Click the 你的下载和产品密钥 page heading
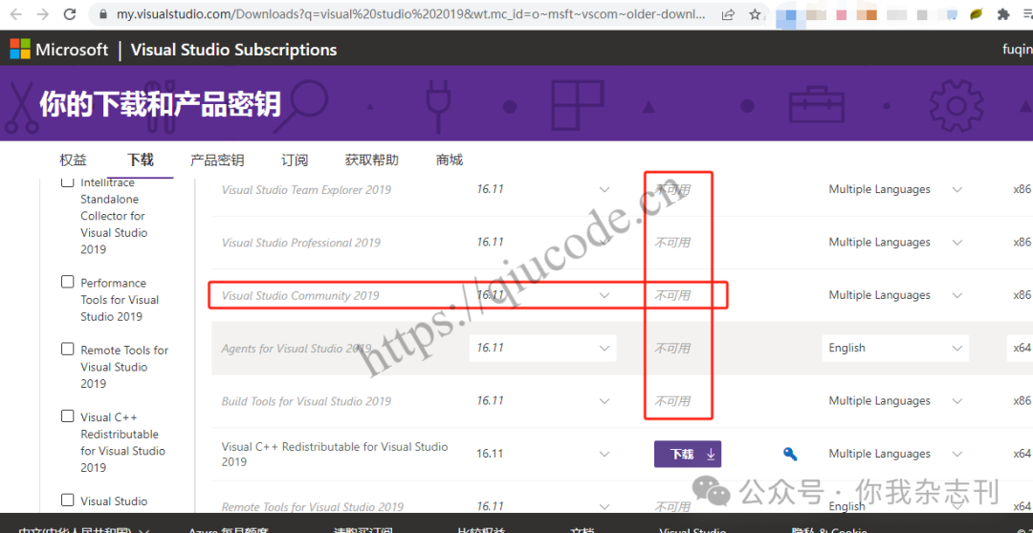This screenshot has width=1033, height=533. (x=160, y=104)
